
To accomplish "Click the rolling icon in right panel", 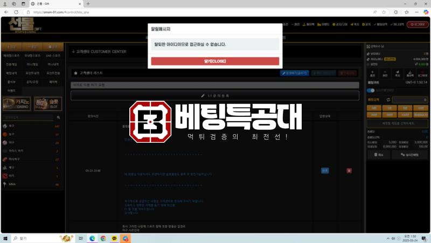I will tap(410, 73).
